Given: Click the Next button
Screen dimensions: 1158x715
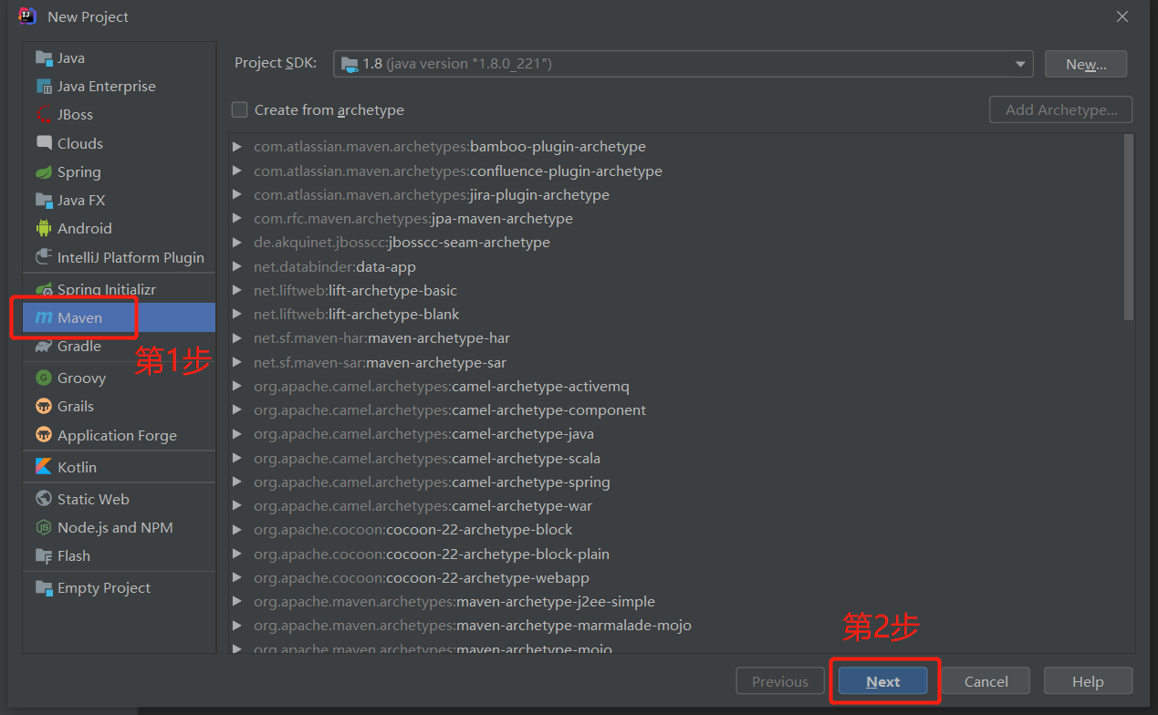Looking at the screenshot, I should 883,681.
